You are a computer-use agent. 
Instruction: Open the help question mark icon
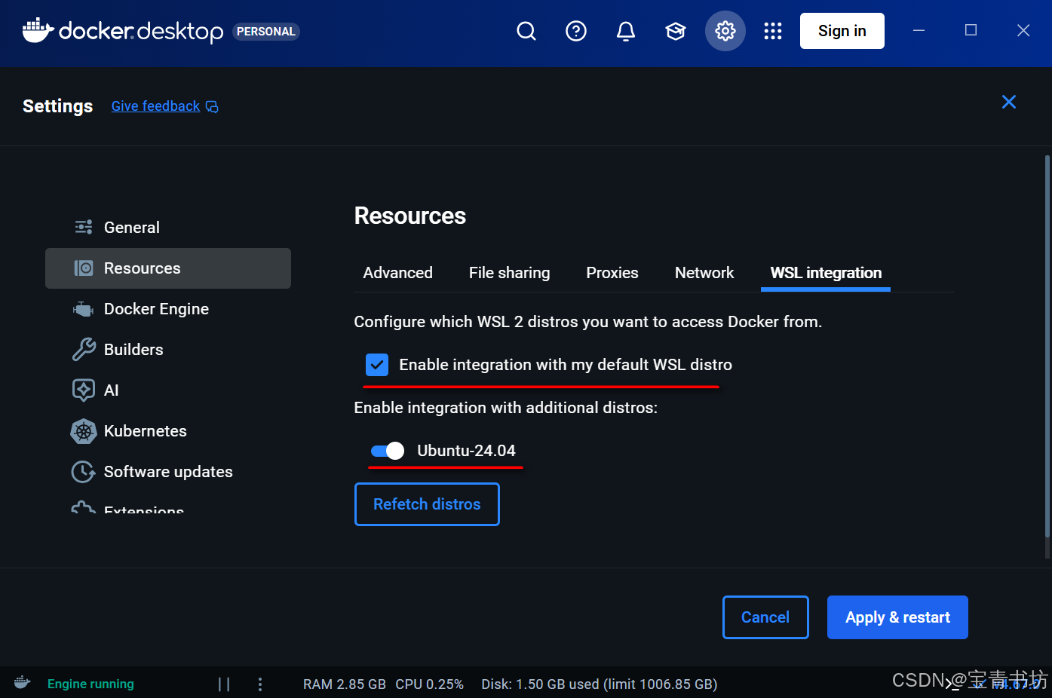[x=576, y=31]
